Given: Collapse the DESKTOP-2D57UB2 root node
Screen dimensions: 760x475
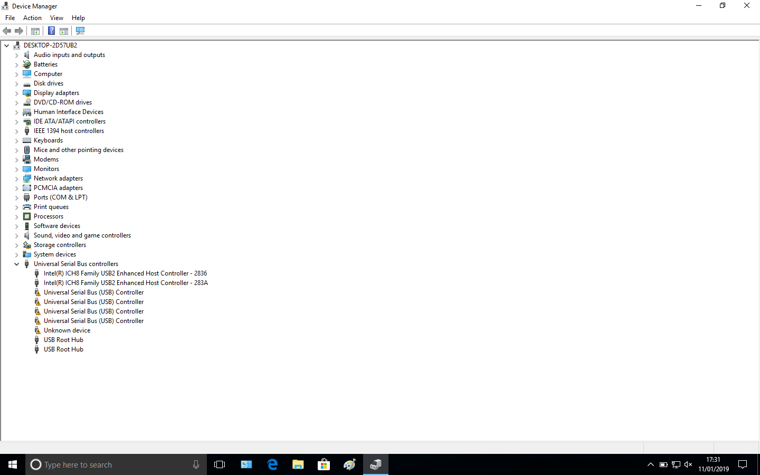Looking at the screenshot, I should coord(7,45).
